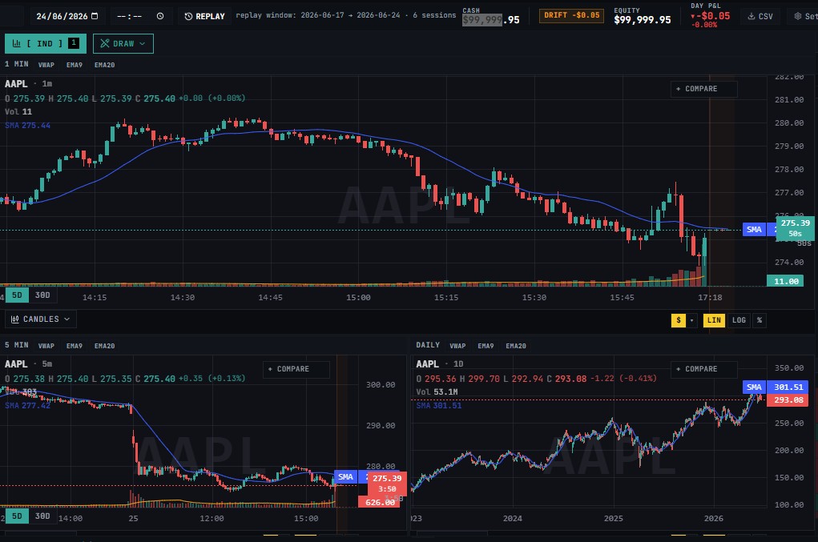Click COMPARE on the 1m AAPL chart
The height and width of the screenshot is (542, 818).
pos(703,89)
